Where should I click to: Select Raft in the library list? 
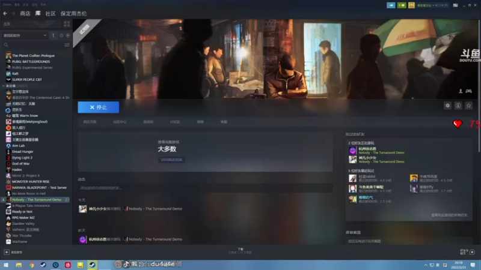click(x=15, y=73)
